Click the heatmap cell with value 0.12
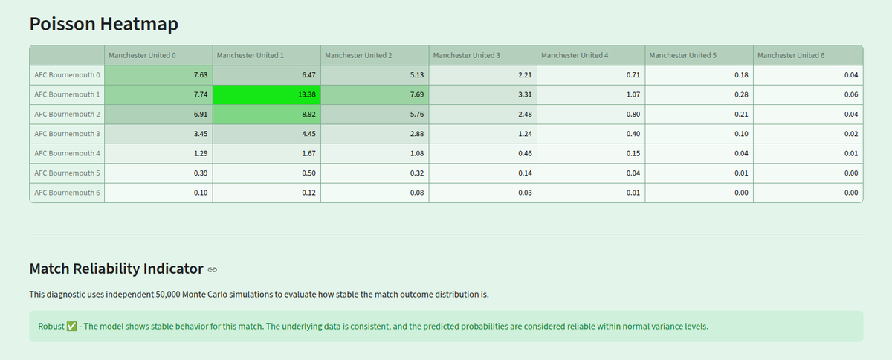 (x=267, y=193)
